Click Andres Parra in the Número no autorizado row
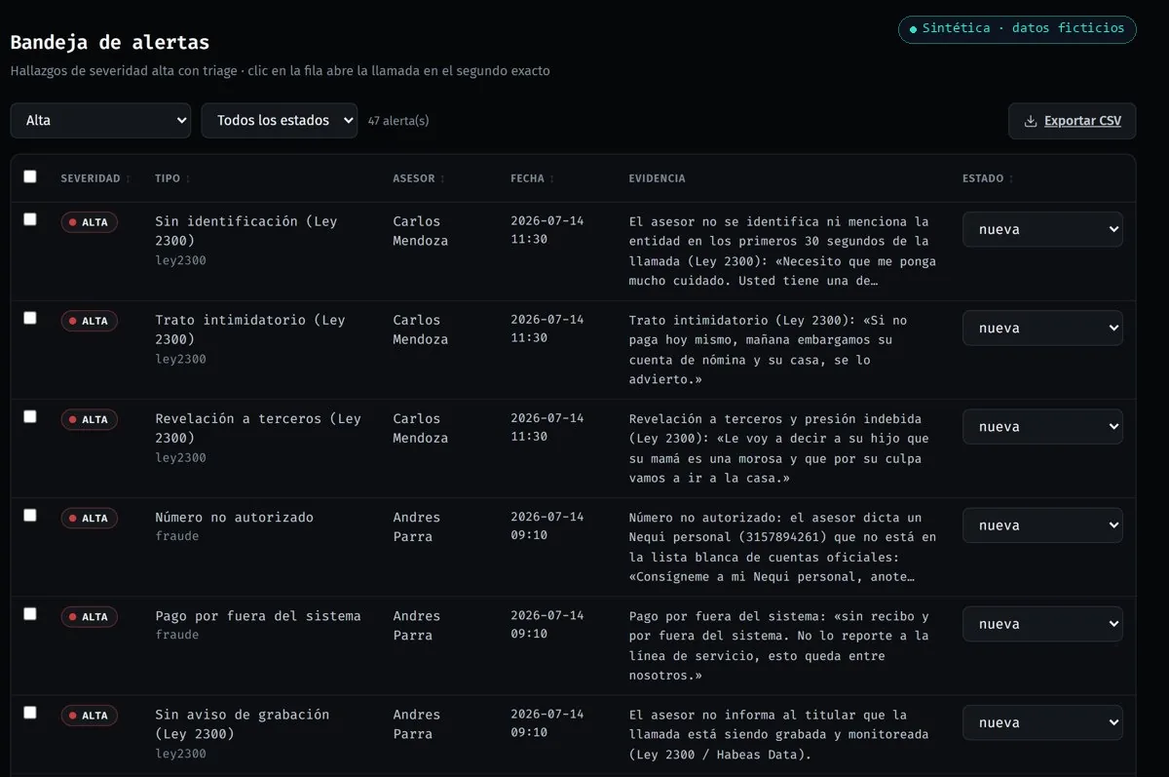 click(417, 526)
